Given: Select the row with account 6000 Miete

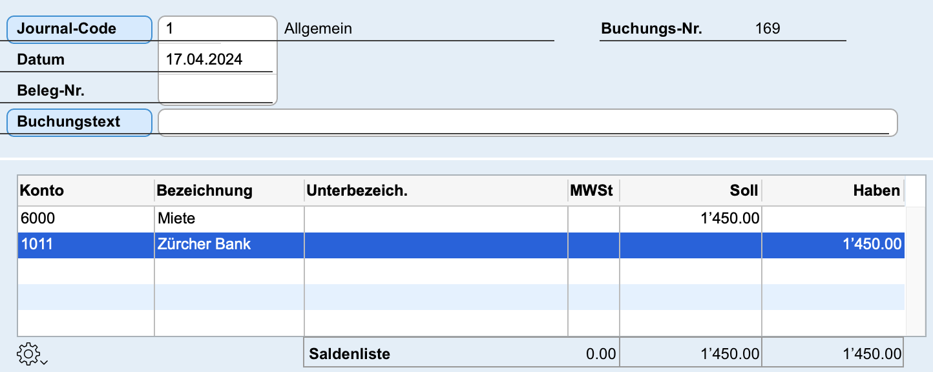Looking at the screenshot, I should [x=461, y=219].
